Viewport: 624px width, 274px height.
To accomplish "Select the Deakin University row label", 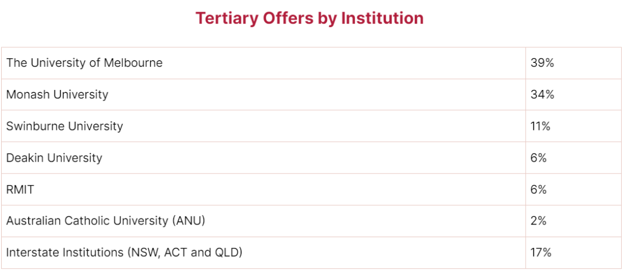I will [x=54, y=158].
